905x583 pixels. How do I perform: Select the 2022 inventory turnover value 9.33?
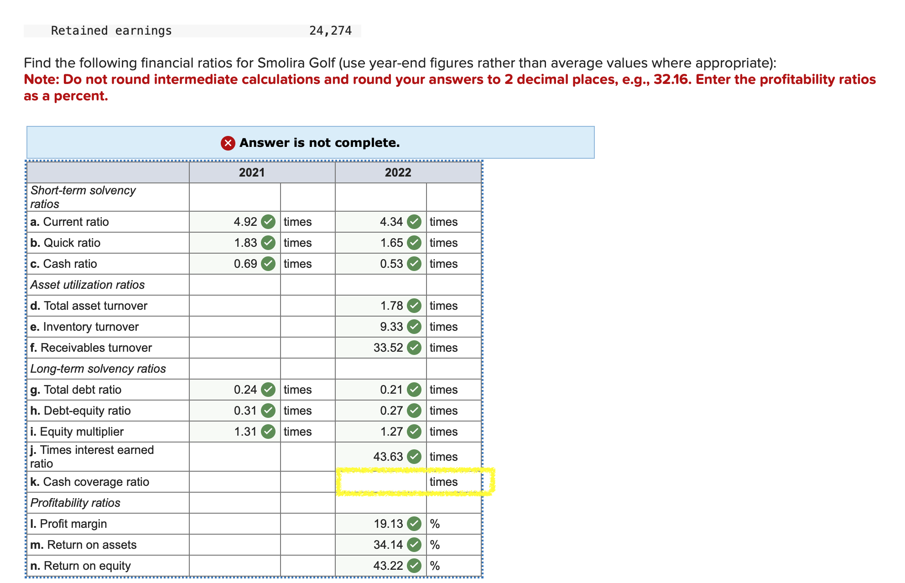[391, 327]
